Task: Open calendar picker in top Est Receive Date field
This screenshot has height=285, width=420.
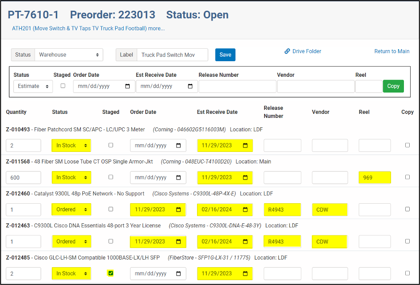Action: coord(190,86)
